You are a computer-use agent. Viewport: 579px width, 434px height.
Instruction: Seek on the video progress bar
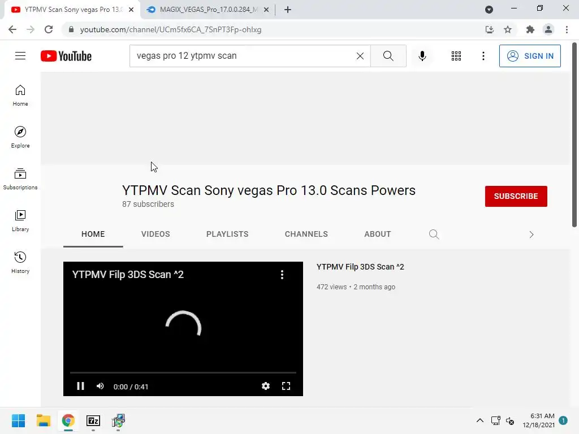(183, 373)
